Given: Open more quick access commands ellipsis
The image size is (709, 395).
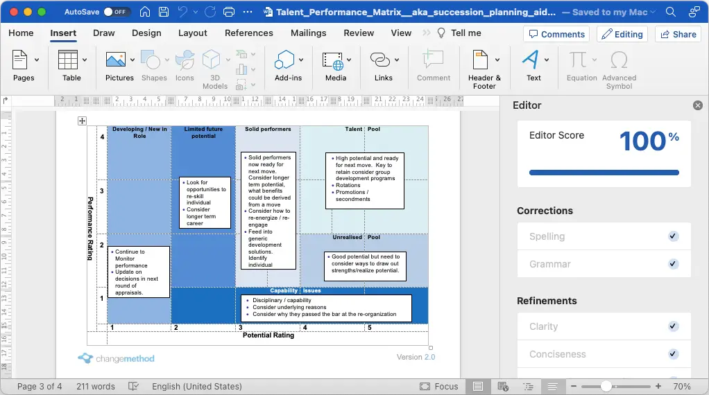Looking at the screenshot, I should (248, 12).
